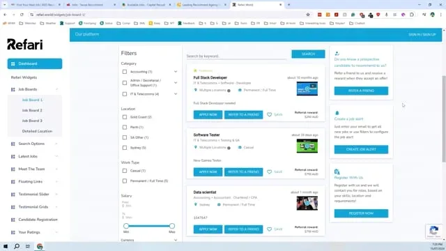The image size is (446, 251).
Task: Check the Admin / Secretarial category checkbox
Action: (x=125, y=83)
